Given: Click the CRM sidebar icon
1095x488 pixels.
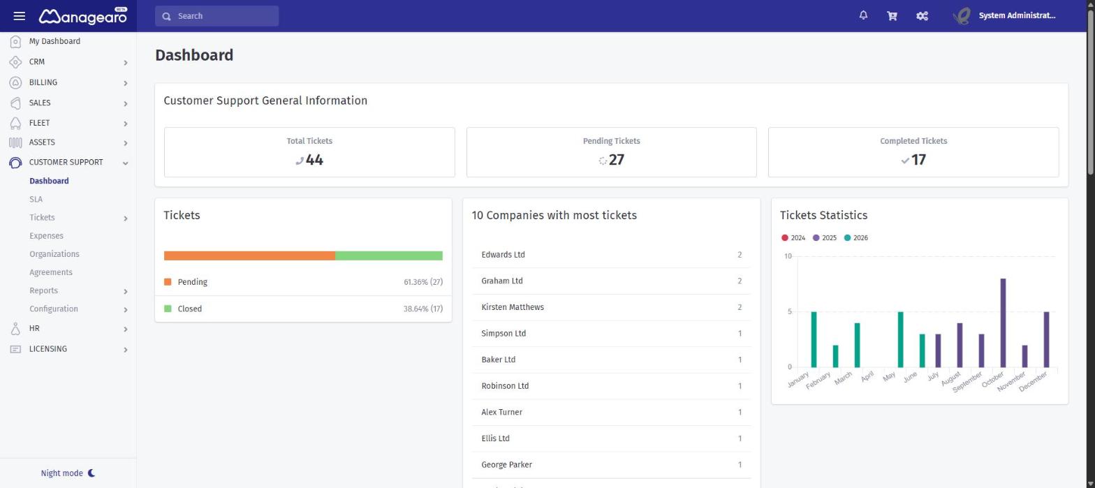Looking at the screenshot, I should [x=15, y=62].
